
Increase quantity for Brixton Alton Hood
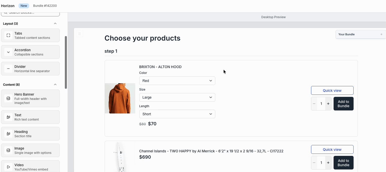[x=328, y=104]
